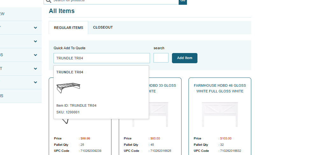The width and height of the screenshot is (321, 155).
Task: Choose the TRUNDLE TR04 autocomplete suggestion title
Action: pyautogui.click(x=70, y=72)
